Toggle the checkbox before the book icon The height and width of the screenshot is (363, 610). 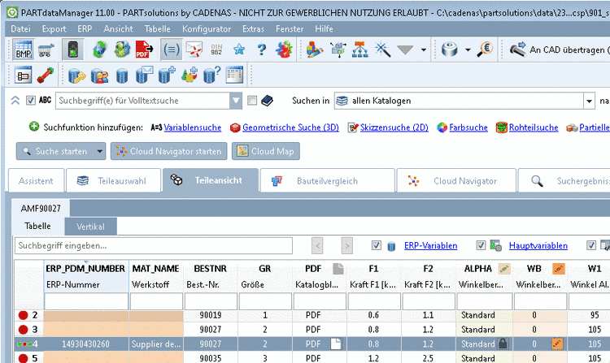coord(252,101)
